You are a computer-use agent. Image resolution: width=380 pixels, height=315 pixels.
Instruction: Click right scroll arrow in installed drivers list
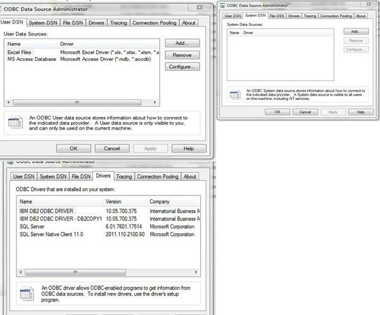tap(196, 272)
